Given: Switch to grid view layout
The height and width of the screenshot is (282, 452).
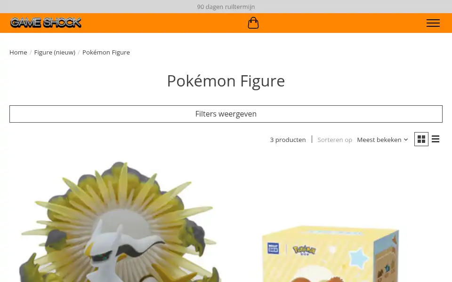Looking at the screenshot, I should pos(421,139).
